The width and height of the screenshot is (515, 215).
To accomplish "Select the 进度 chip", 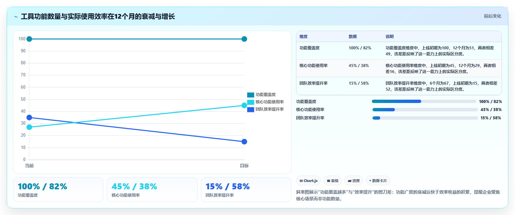I will click(353, 181).
